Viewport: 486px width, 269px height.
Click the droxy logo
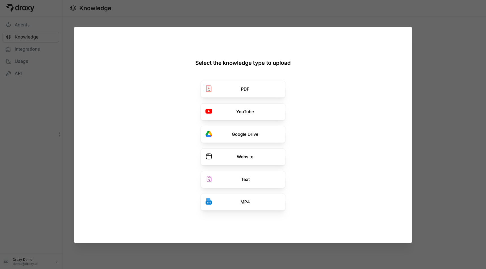pos(20,8)
